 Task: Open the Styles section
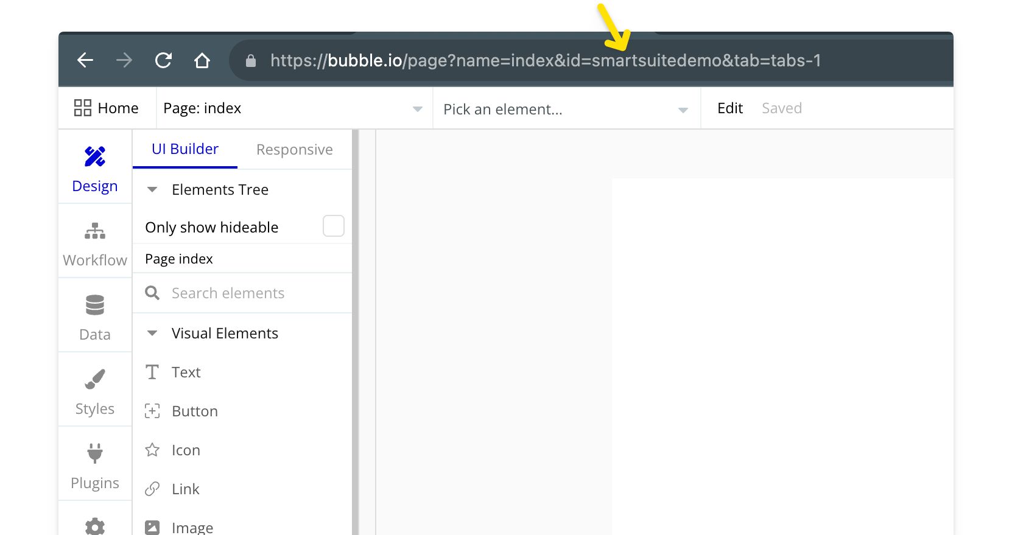point(95,391)
